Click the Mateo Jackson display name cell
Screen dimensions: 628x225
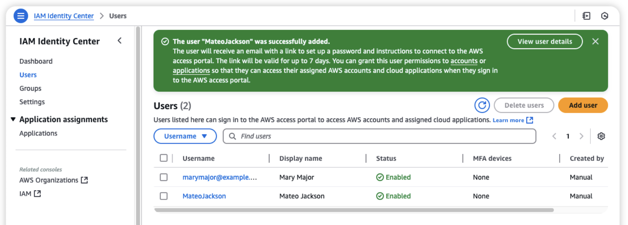[x=302, y=196]
